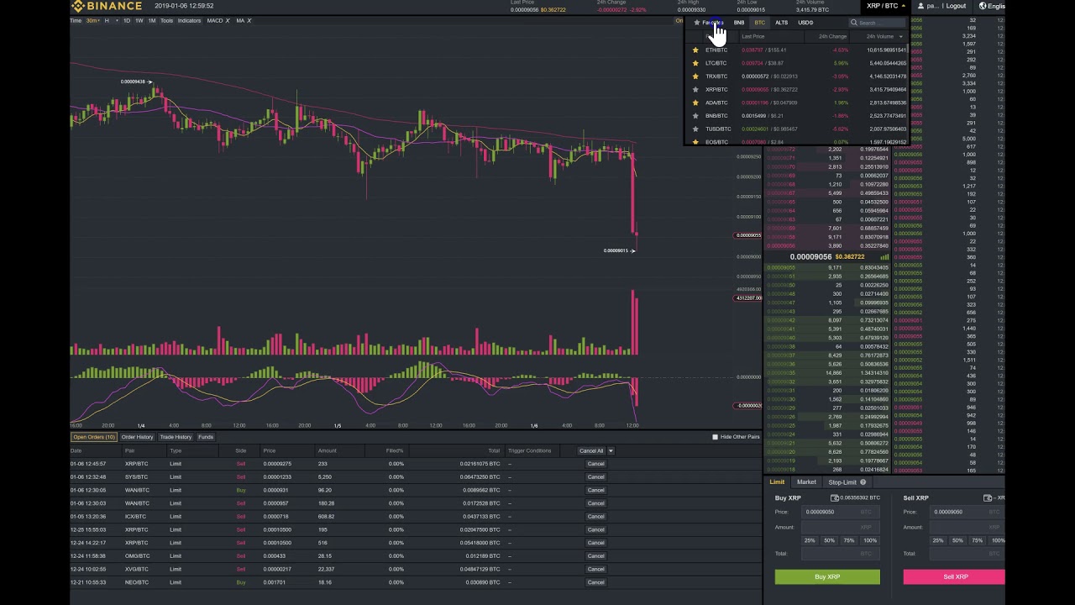
Task: Click the Binance logo in the header
Action: click(106, 6)
